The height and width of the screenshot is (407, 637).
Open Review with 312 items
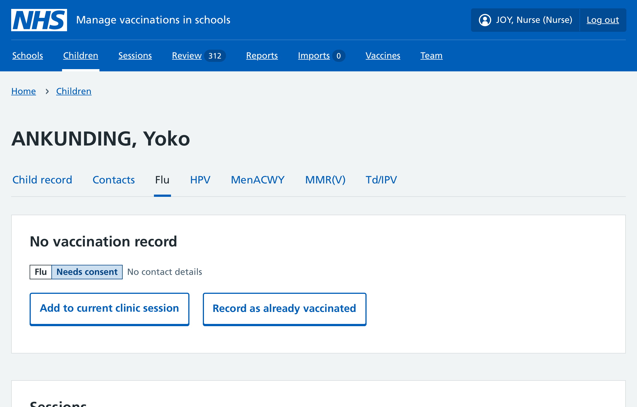pyautogui.click(x=199, y=55)
